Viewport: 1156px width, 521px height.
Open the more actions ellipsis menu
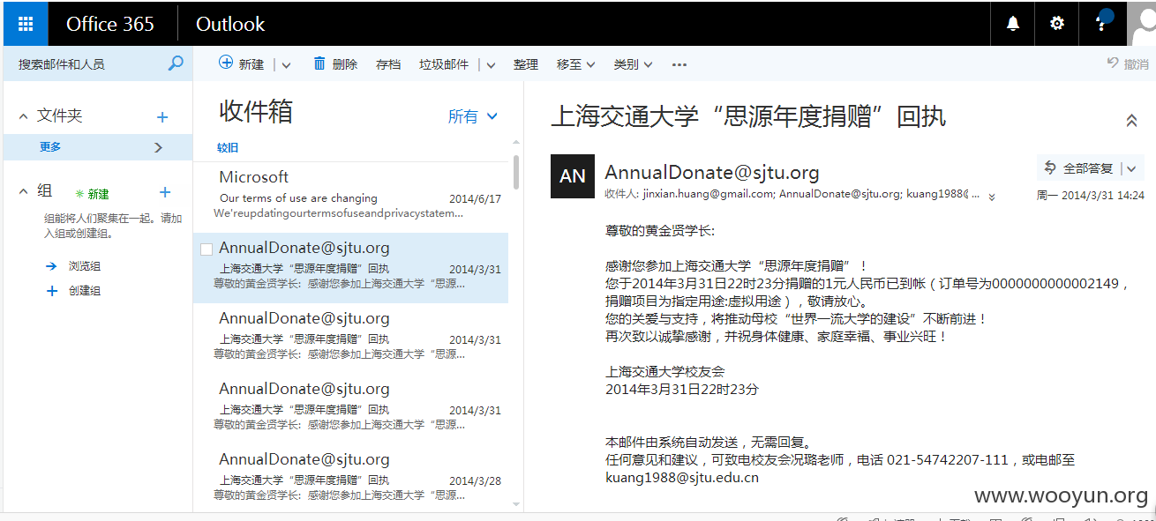[x=679, y=64]
